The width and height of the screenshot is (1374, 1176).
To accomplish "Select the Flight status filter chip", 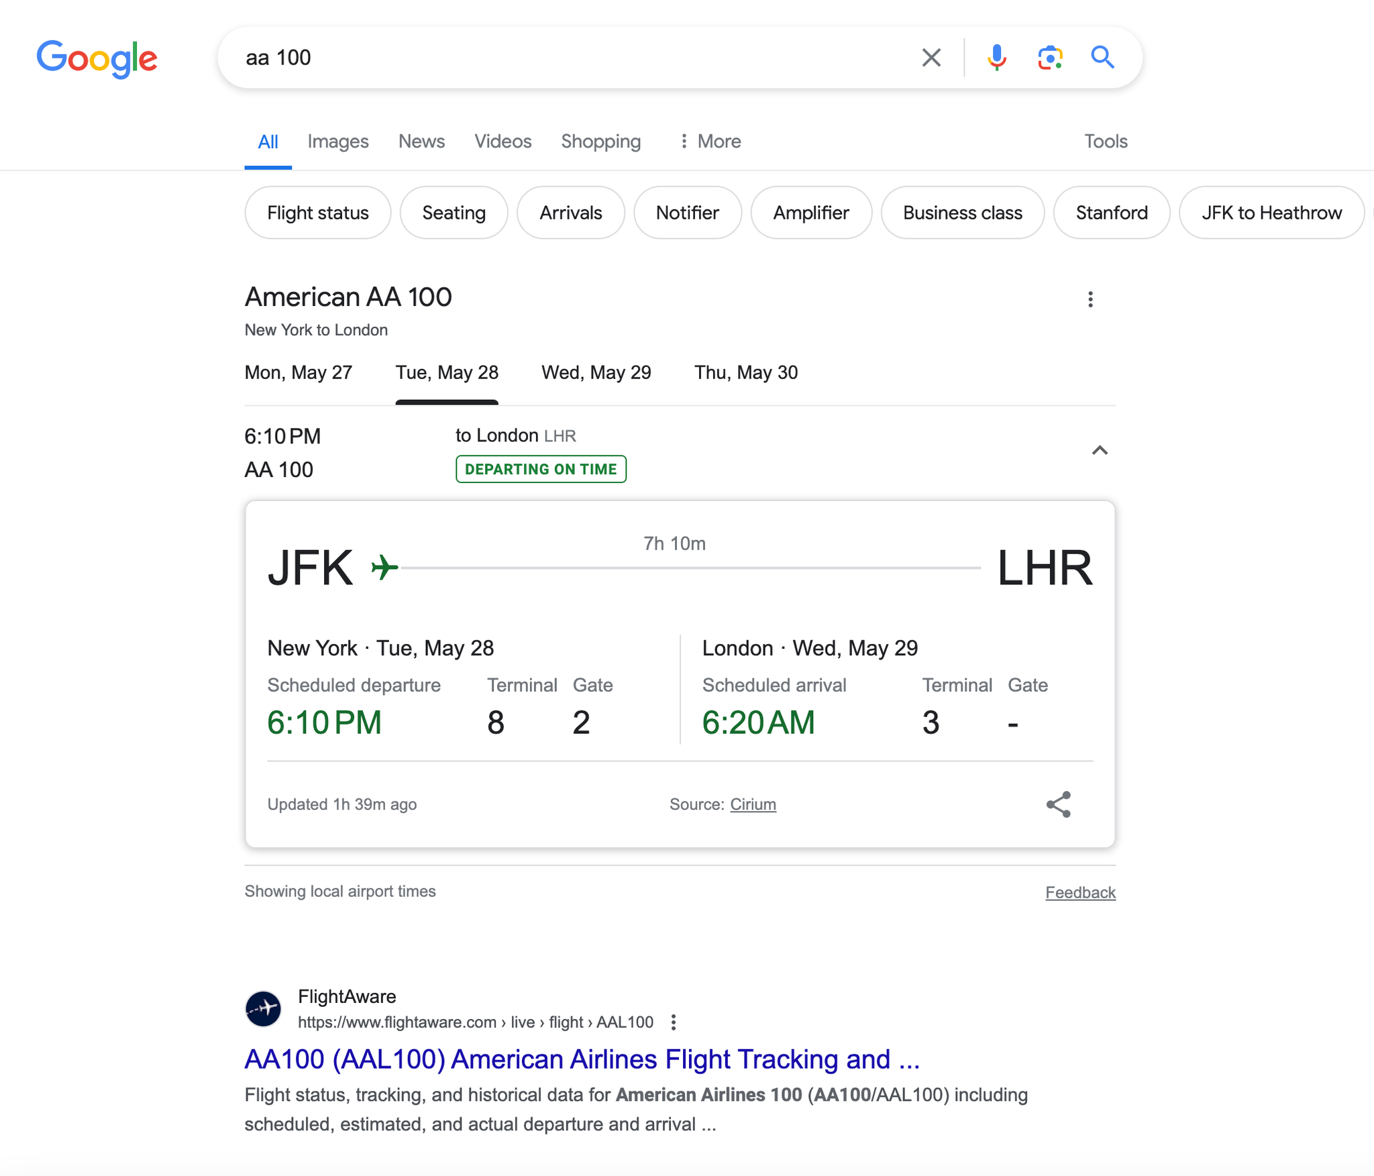I will (317, 213).
